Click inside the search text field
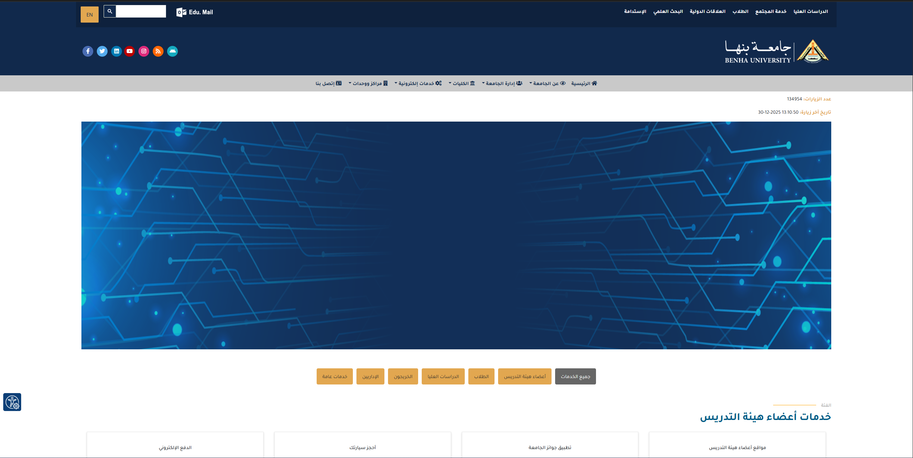This screenshot has width=913, height=458. (141, 11)
